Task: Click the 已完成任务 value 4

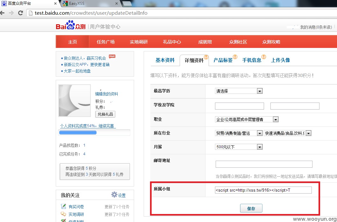Action: [84, 154]
